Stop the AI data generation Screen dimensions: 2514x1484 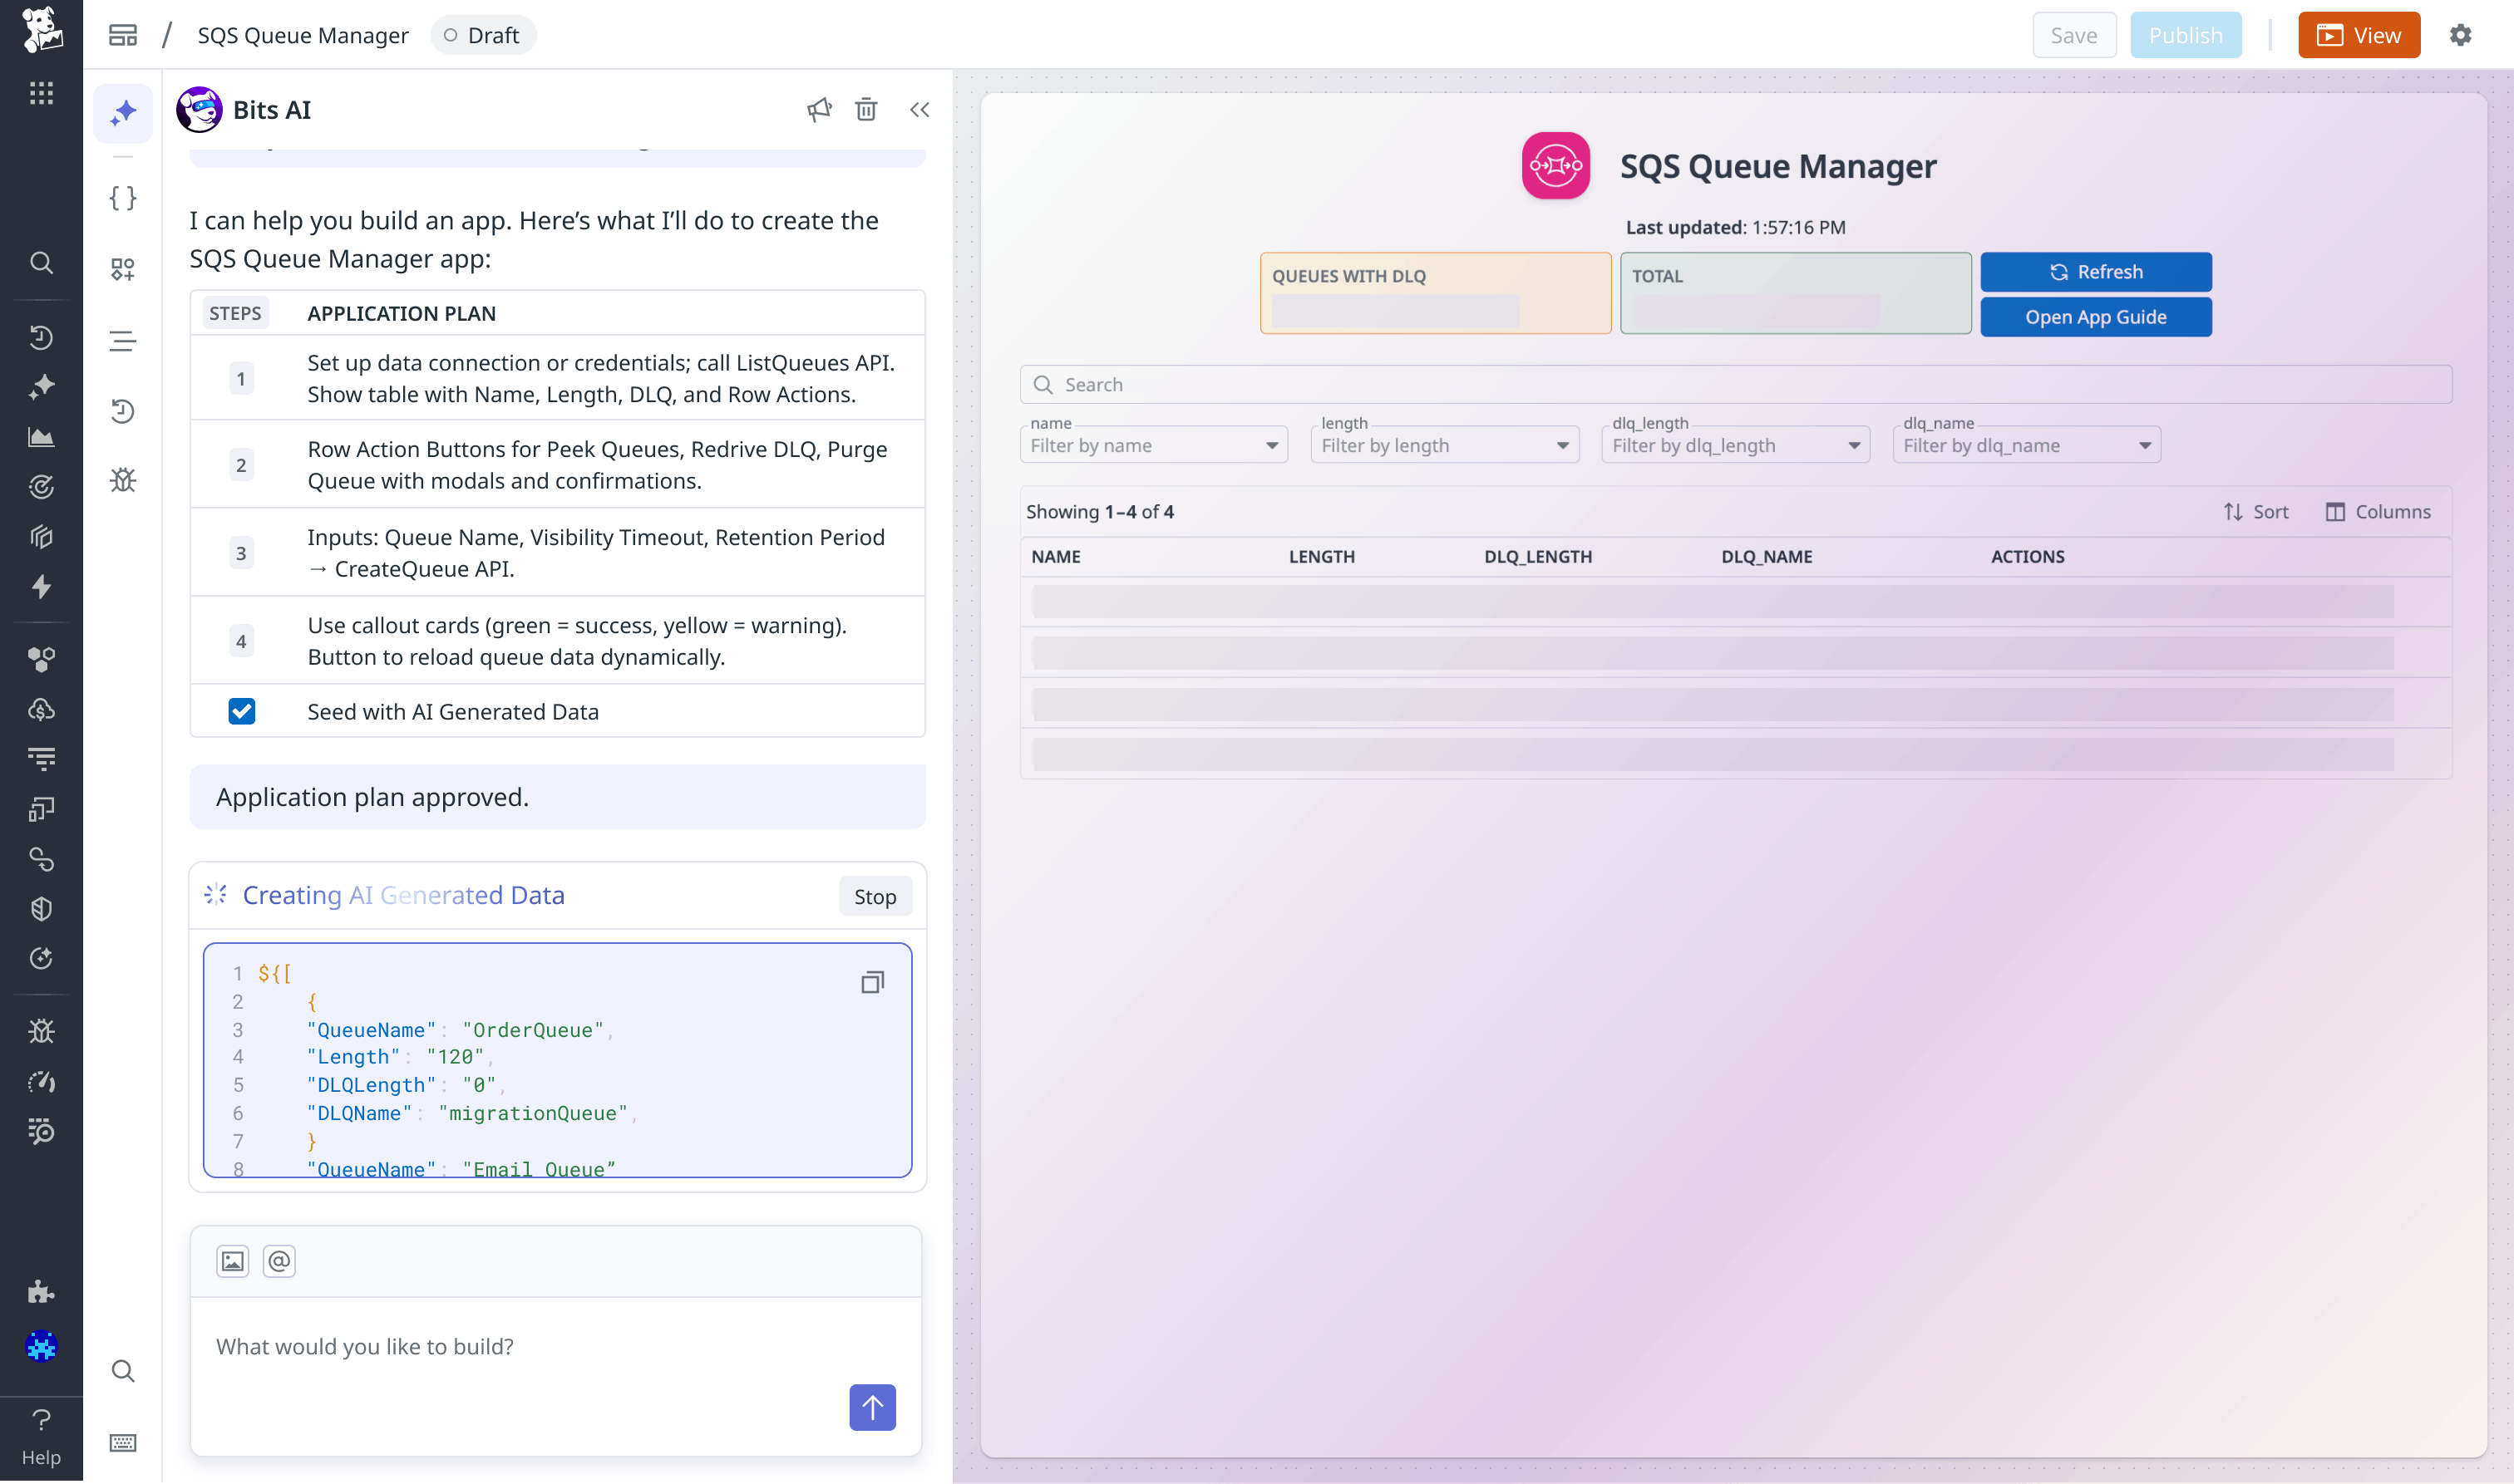[875, 896]
